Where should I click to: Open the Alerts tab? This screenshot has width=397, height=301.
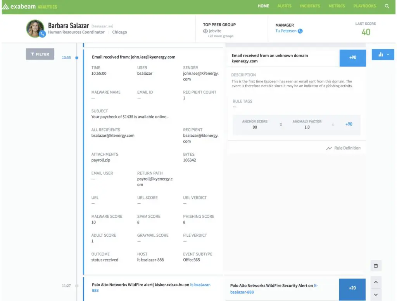click(284, 6)
